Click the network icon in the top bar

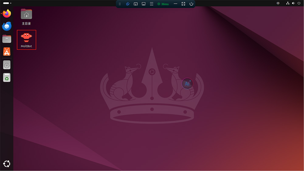coord(288,3)
